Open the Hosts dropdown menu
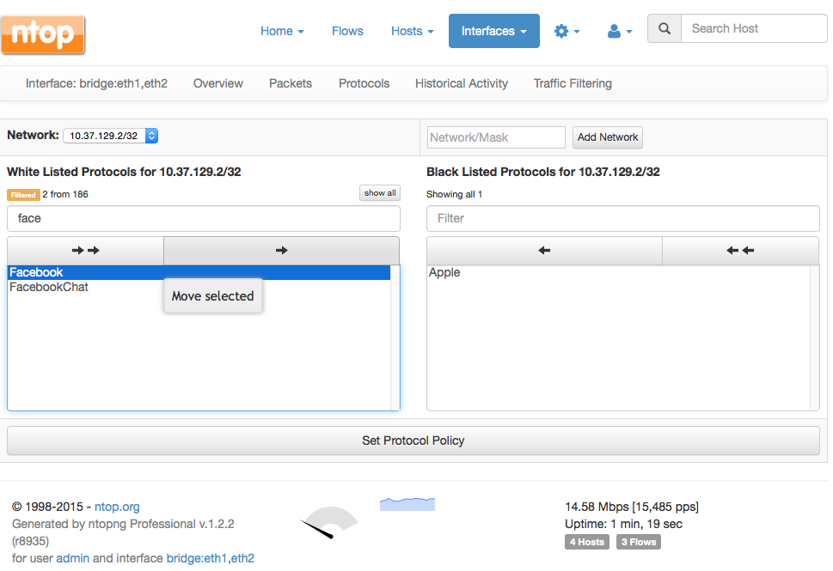 (413, 31)
